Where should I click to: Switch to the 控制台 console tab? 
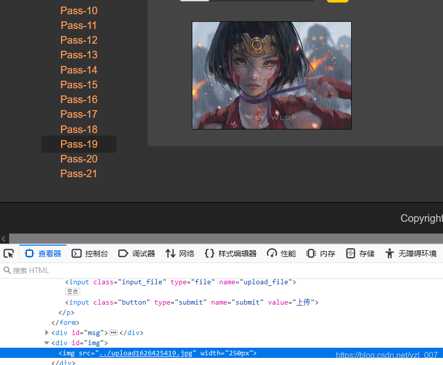click(89, 253)
